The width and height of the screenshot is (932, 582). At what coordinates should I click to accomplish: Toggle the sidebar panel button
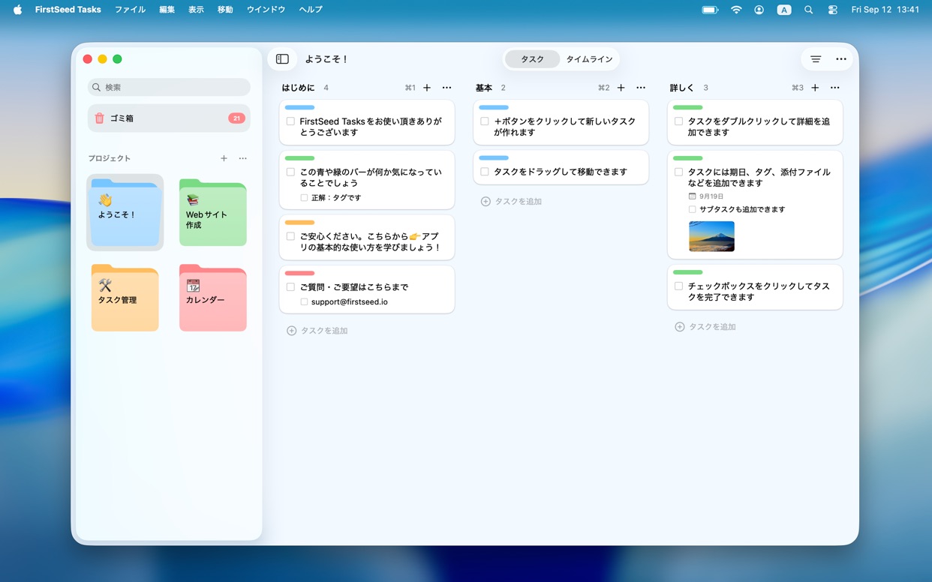[282, 59]
